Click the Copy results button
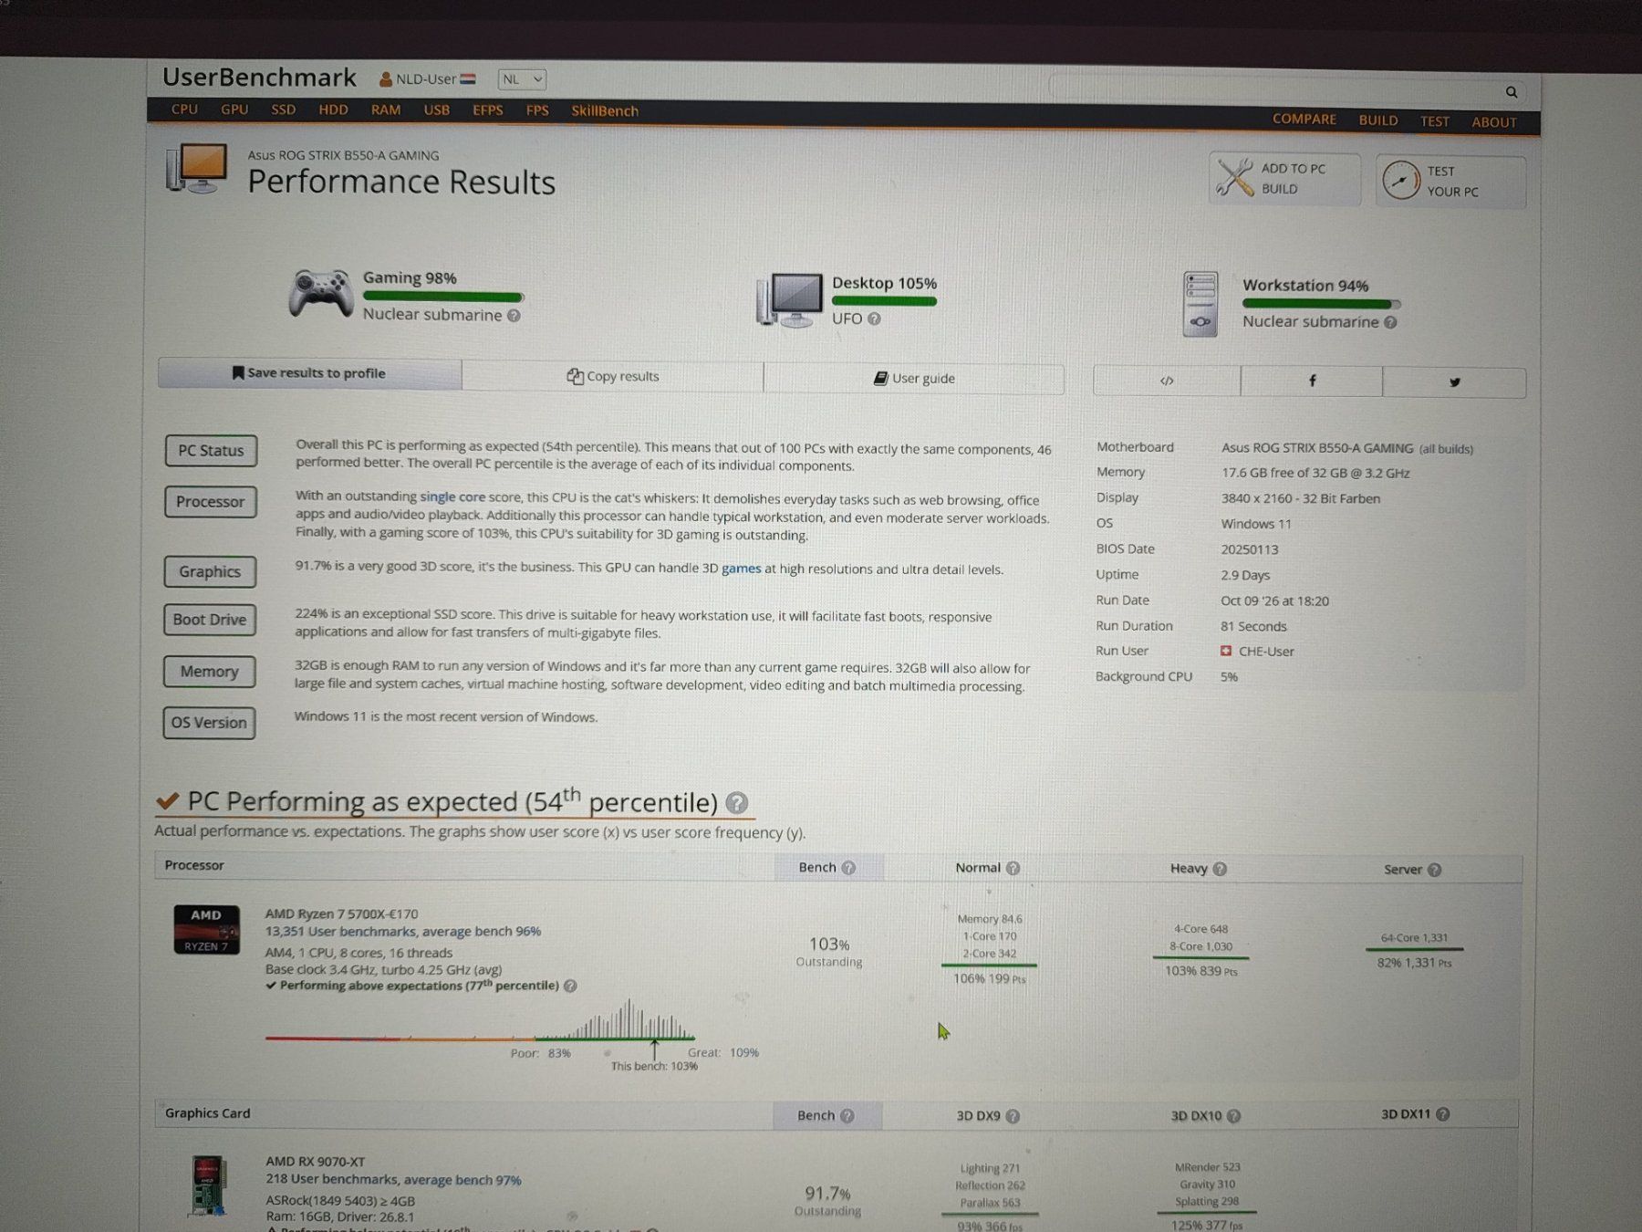Viewport: 1642px width, 1232px height. coord(613,376)
